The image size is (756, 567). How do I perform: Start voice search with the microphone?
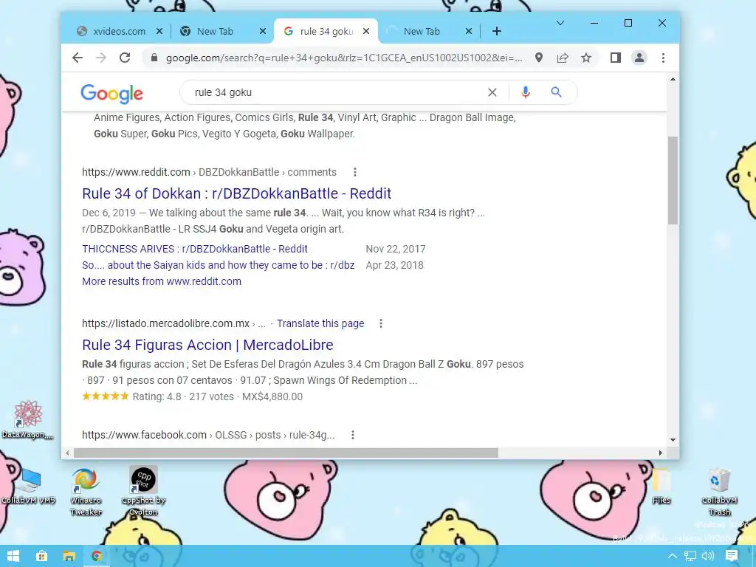526,92
